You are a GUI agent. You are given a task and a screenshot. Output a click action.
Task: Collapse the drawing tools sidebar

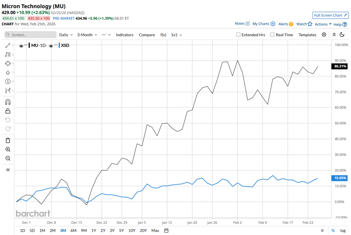click(8, 170)
